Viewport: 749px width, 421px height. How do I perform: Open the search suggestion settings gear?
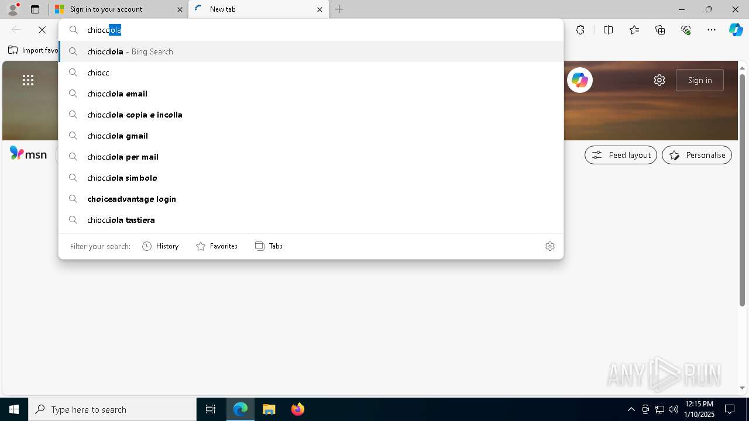[550, 246]
